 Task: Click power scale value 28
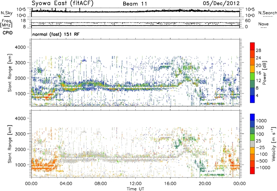click(258, 50)
